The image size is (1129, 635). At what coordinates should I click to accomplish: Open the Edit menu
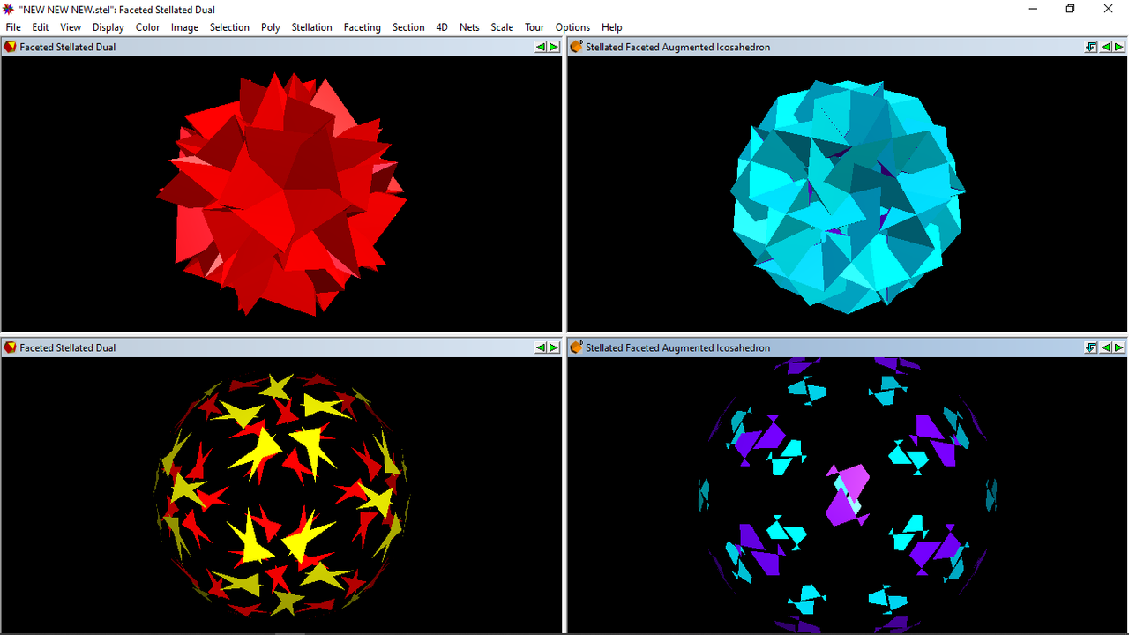click(x=41, y=27)
